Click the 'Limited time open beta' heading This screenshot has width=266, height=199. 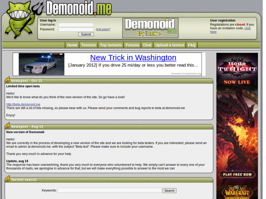[x=23, y=86]
